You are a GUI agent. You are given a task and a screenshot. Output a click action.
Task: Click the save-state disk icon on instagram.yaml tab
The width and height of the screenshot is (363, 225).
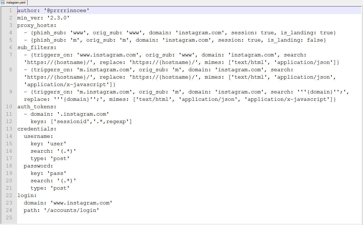(3, 2)
